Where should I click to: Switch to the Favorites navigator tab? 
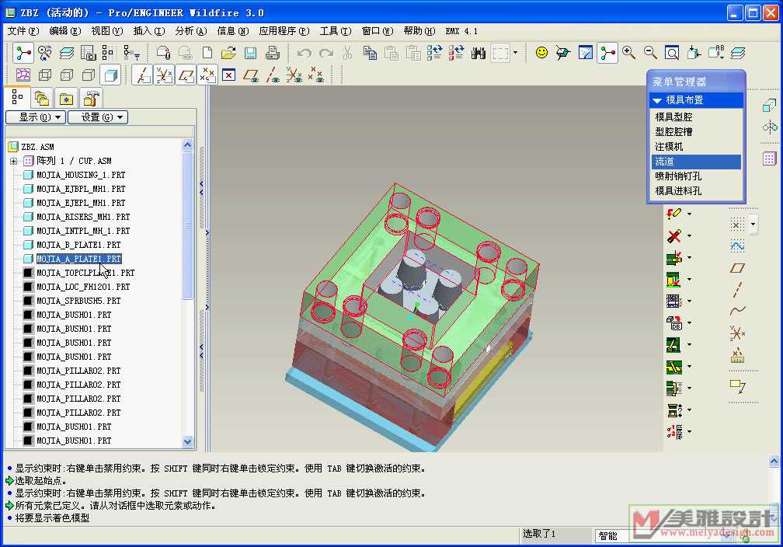66,98
